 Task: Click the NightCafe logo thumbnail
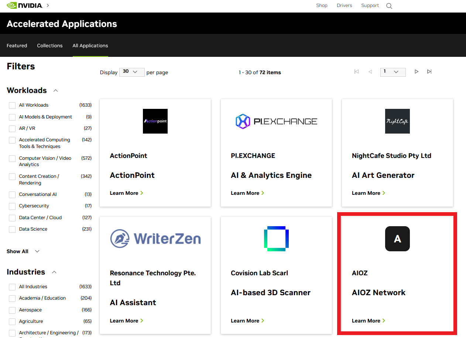tap(397, 121)
